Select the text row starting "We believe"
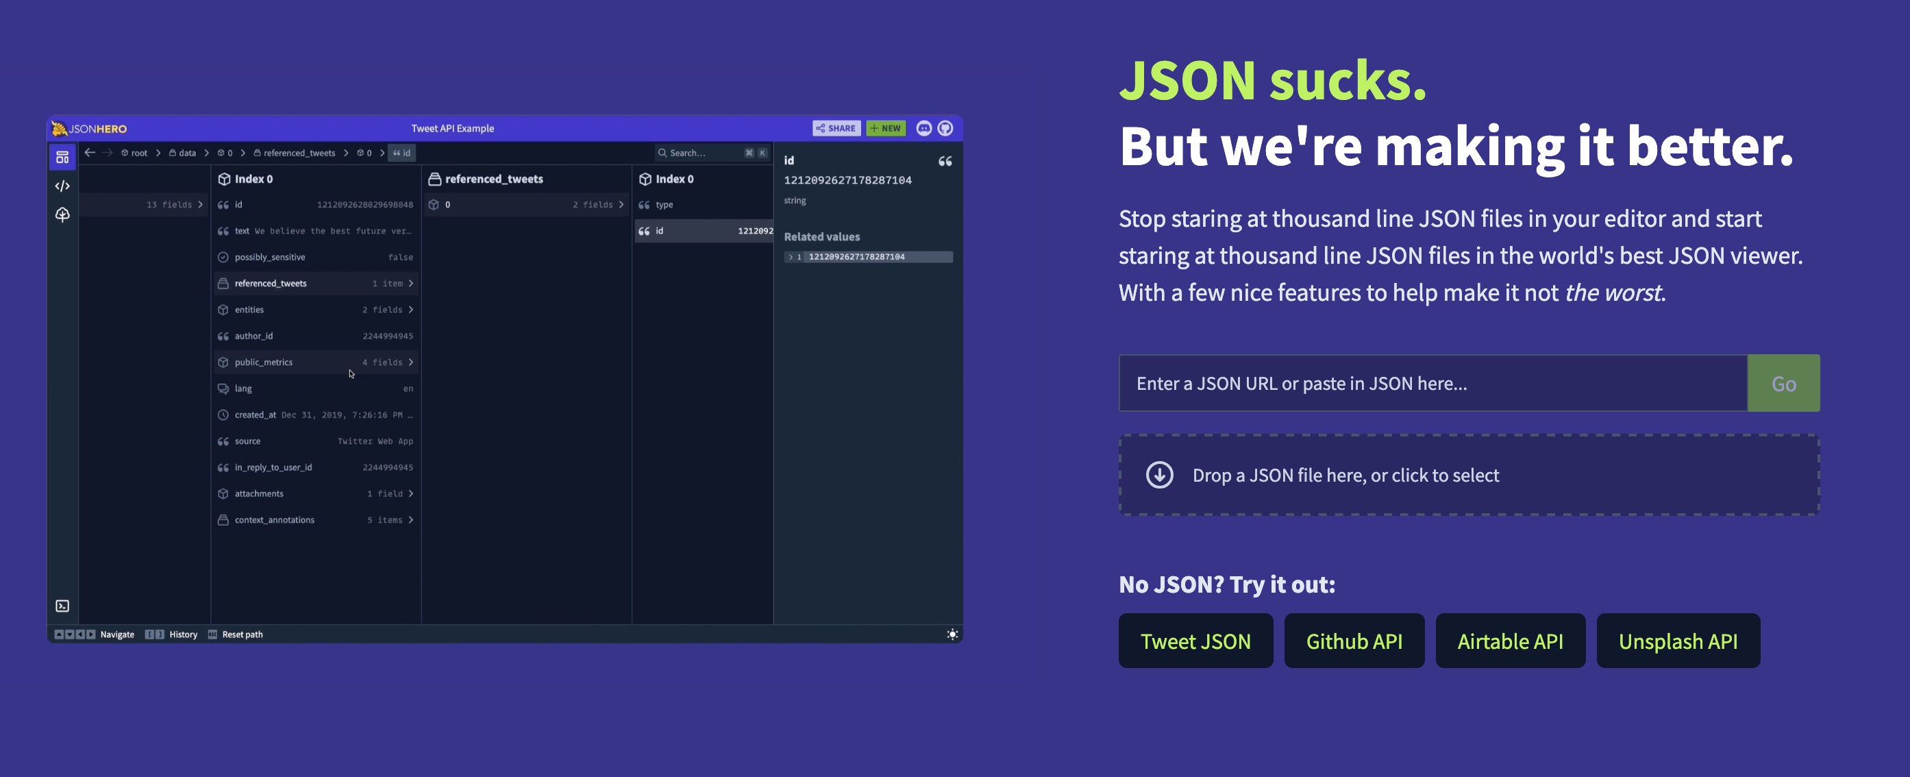Image resolution: width=1910 pixels, height=777 pixels. [315, 232]
